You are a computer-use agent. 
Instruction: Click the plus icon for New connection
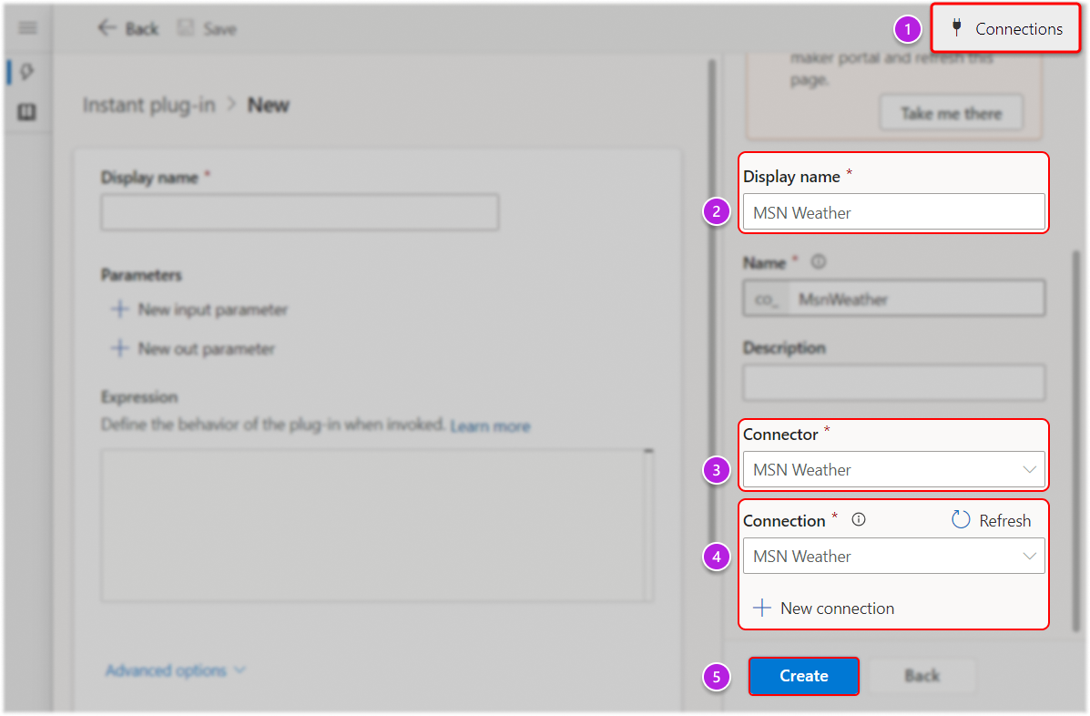click(x=762, y=608)
